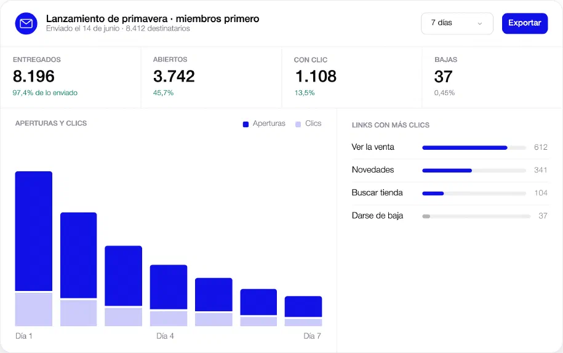Click the 97,4% de lo enviado text

click(45, 93)
